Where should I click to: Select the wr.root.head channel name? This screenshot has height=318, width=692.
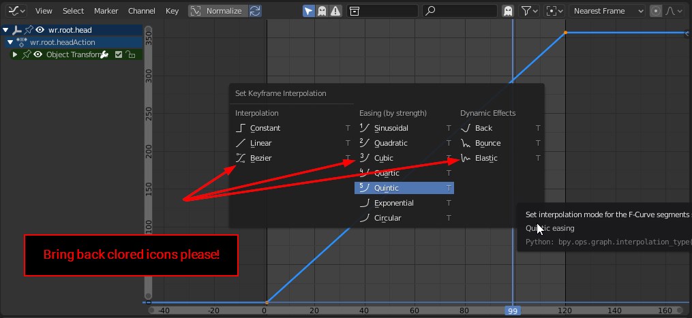[x=70, y=30]
